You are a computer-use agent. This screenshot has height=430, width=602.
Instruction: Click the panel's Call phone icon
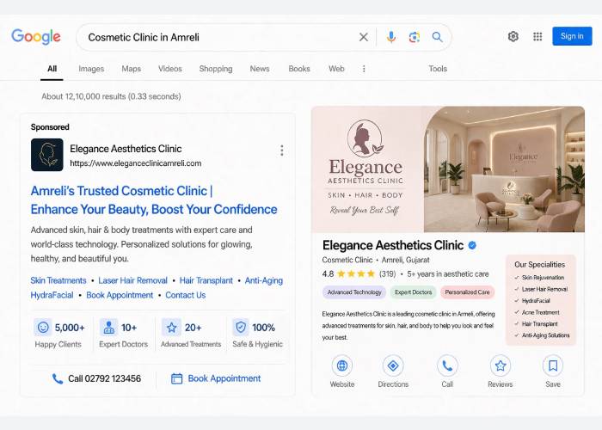(447, 365)
